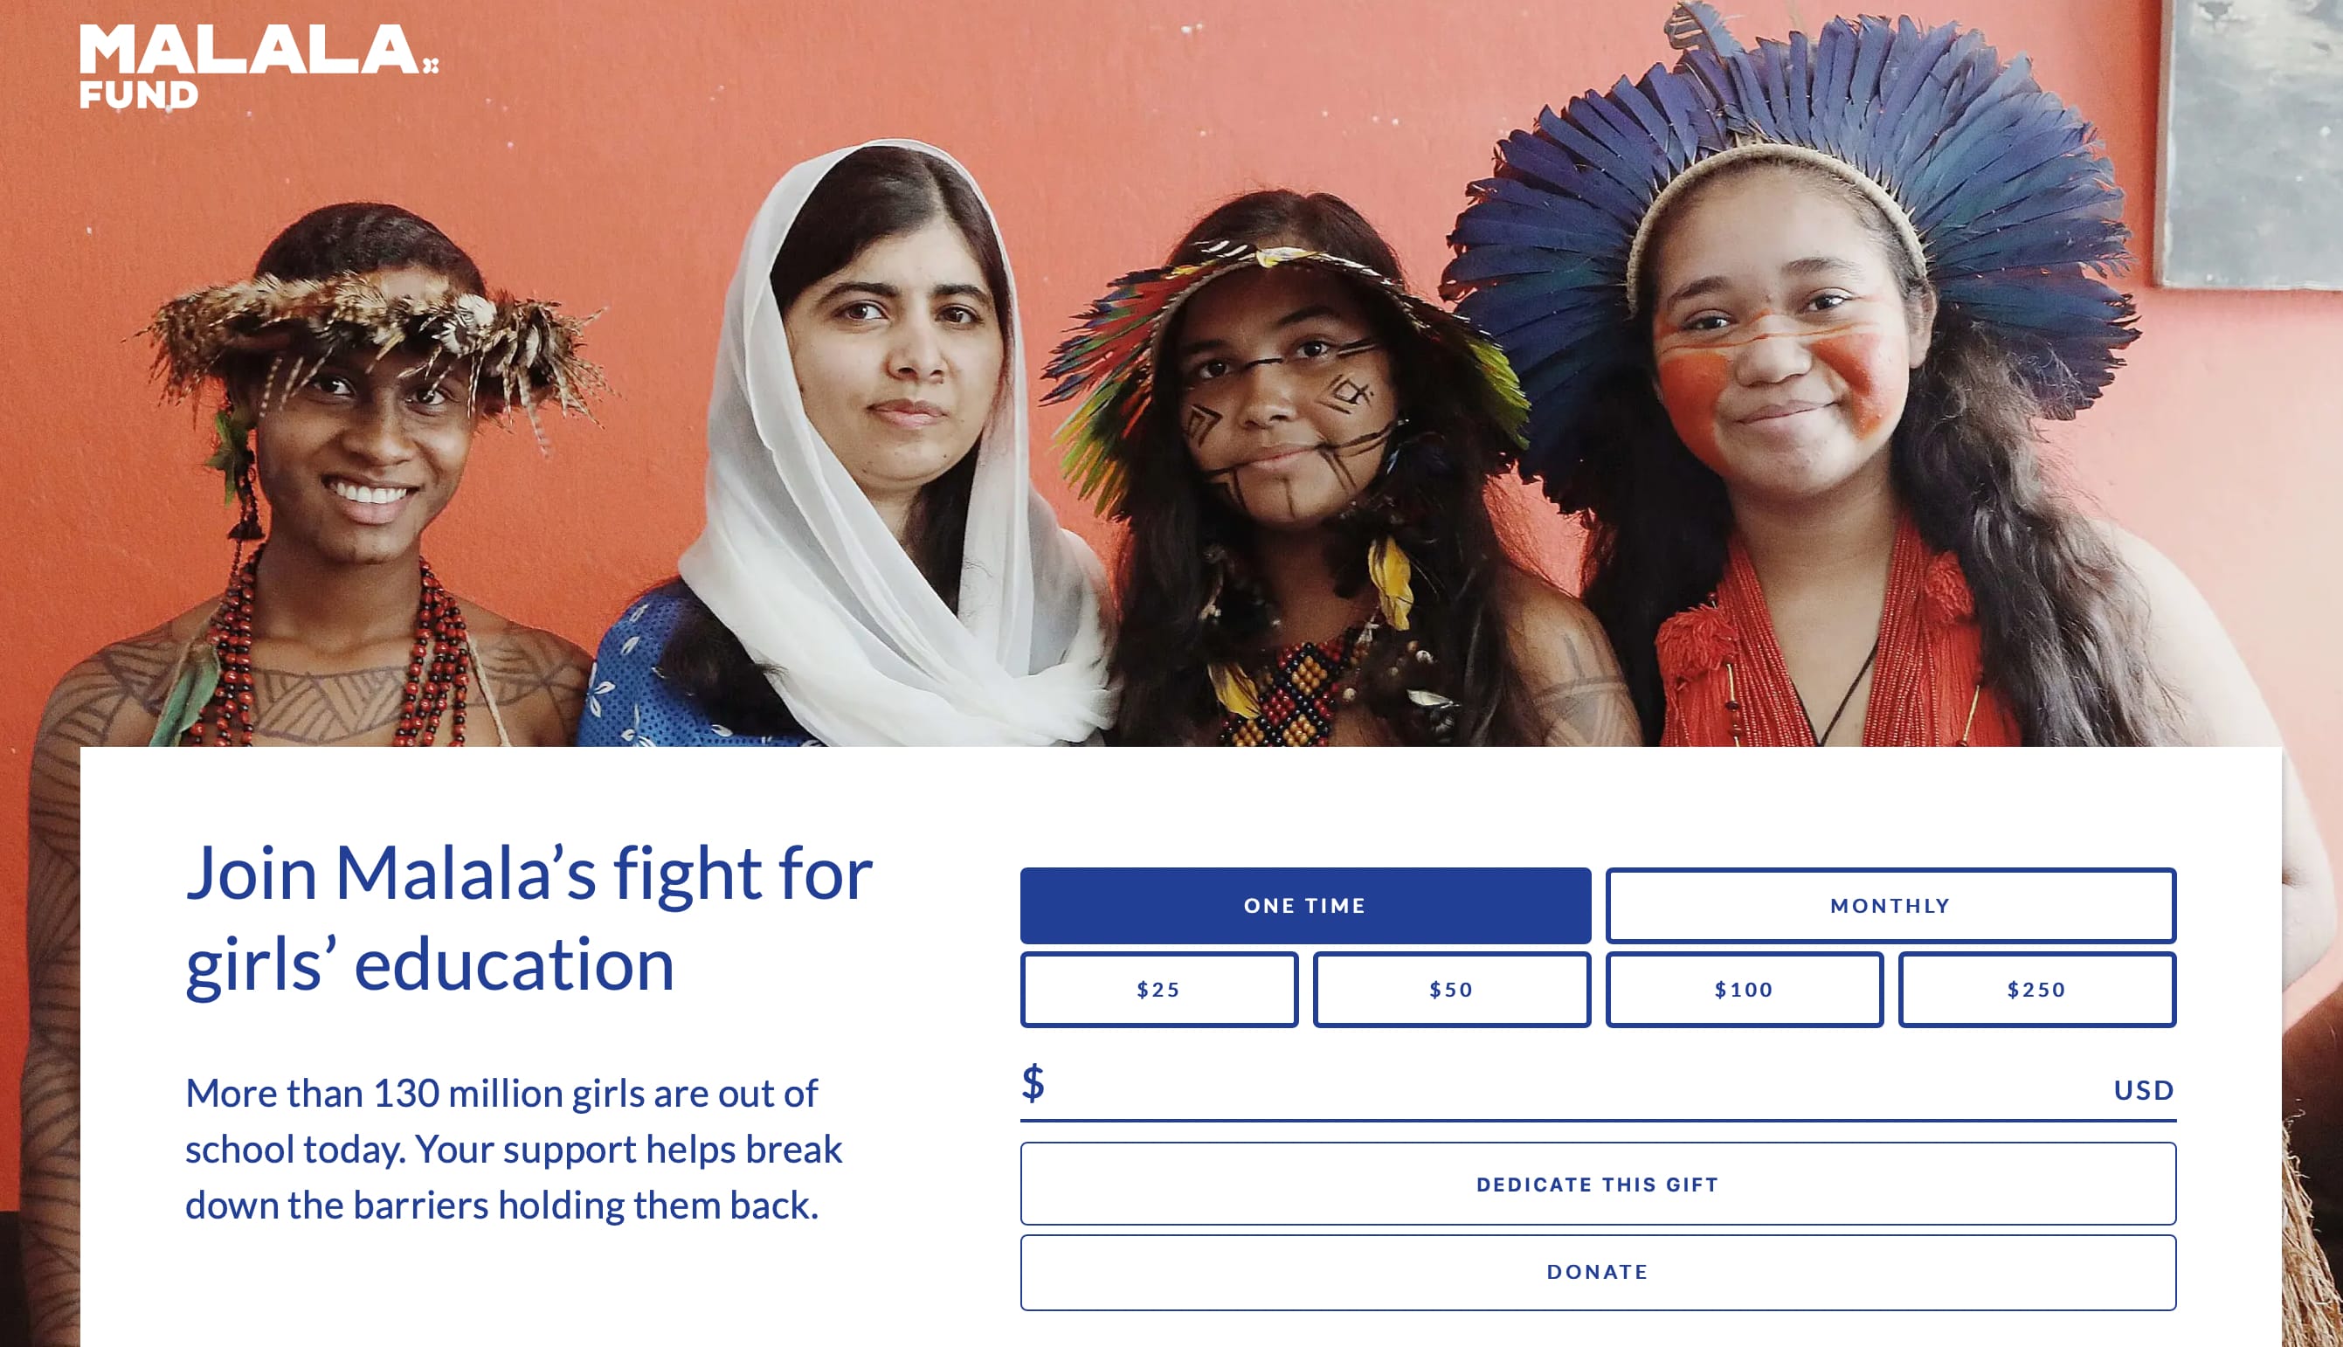Select the One Time donation option
2343x1347 pixels.
tap(1305, 906)
